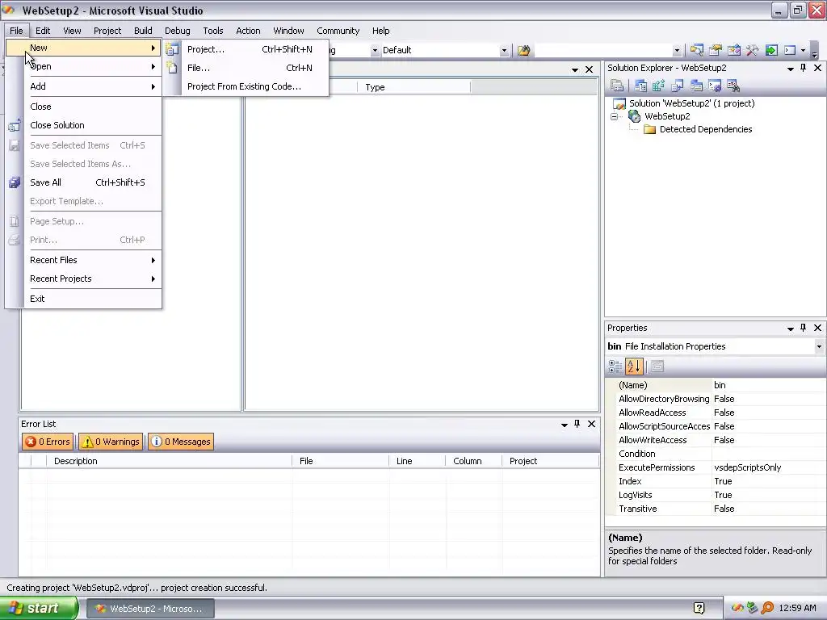Open the Properties object selector dropdown
827x620 pixels.
819,346
